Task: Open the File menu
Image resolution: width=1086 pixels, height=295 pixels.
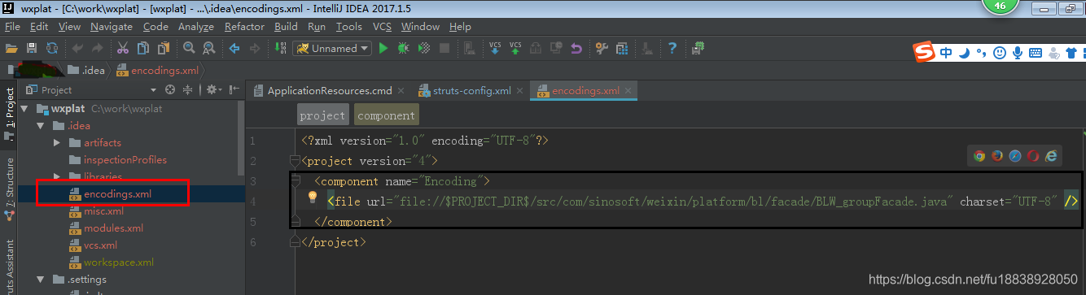Action: click(x=12, y=27)
